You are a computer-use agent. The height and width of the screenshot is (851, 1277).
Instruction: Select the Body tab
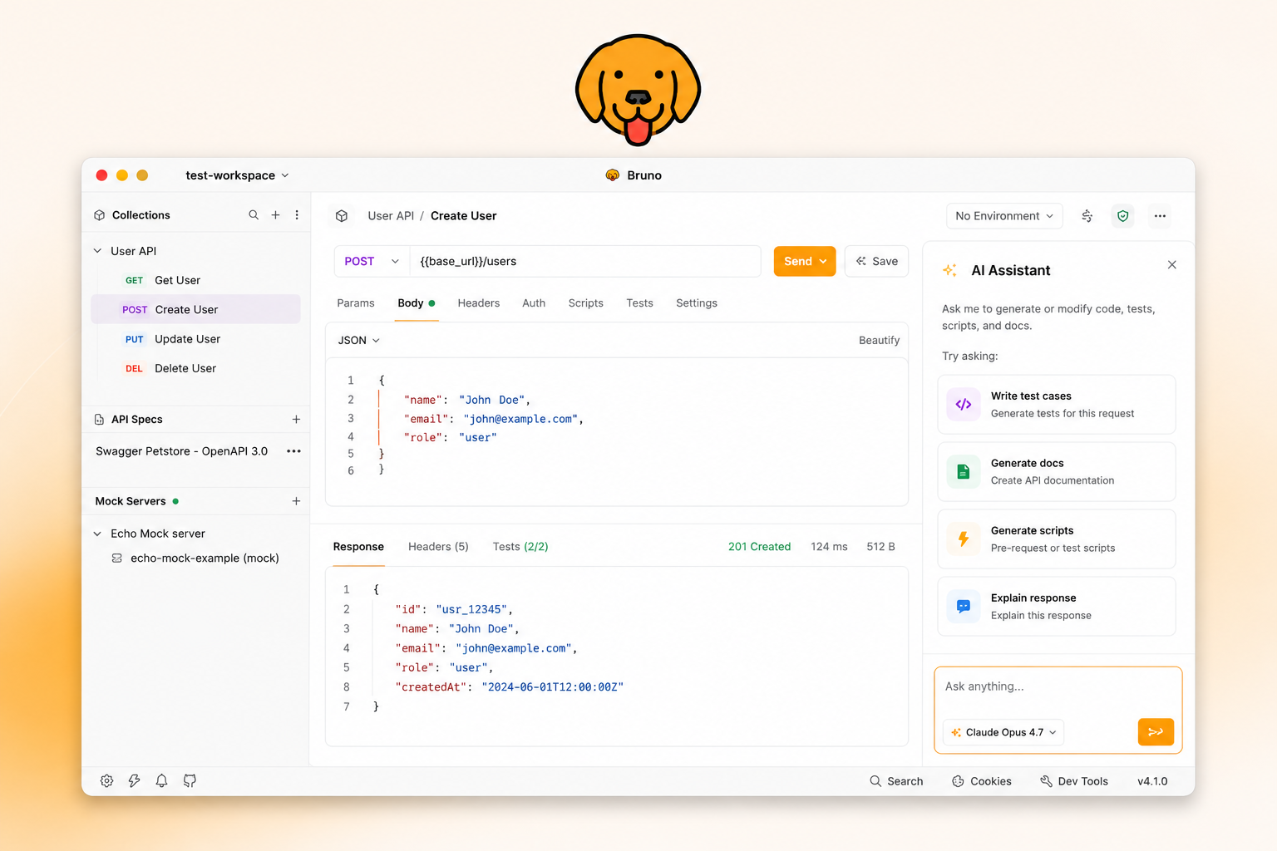tap(416, 303)
